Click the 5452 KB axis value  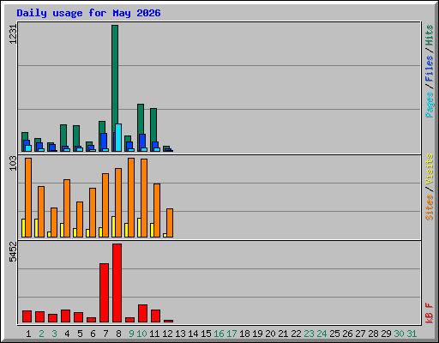[x=13, y=252]
